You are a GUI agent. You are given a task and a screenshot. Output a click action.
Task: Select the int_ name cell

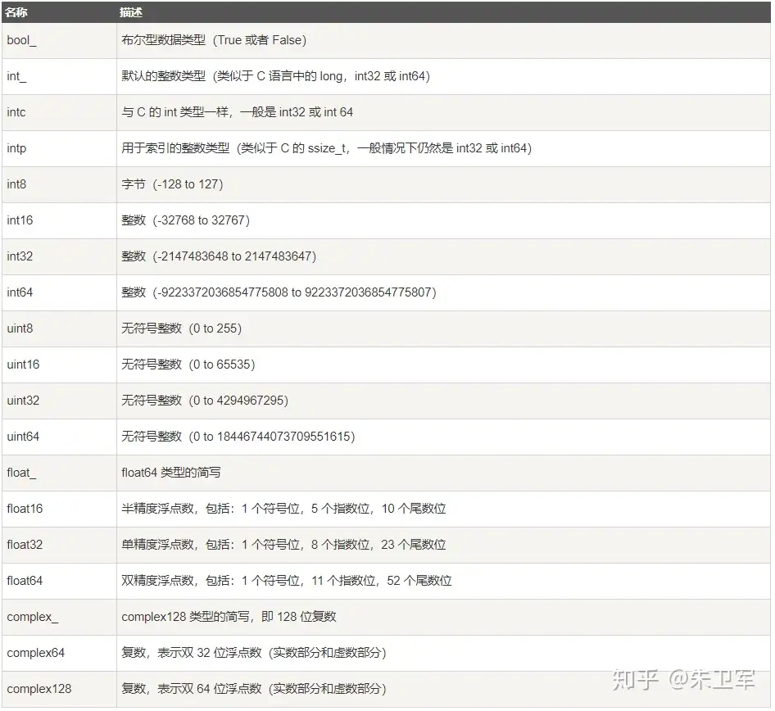(x=59, y=76)
